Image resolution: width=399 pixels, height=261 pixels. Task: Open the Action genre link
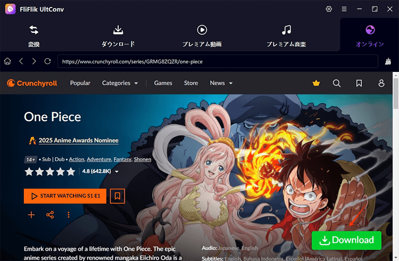tap(77, 159)
